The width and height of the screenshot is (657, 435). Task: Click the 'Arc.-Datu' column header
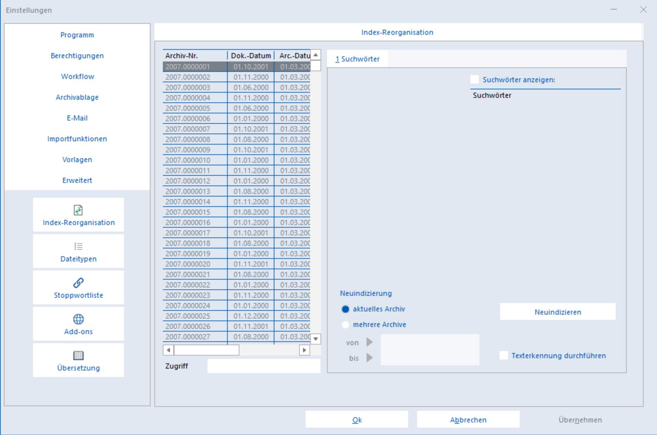292,55
